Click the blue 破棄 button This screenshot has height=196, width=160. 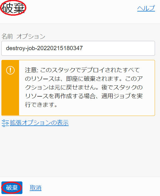pyautogui.click(x=12, y=188)
